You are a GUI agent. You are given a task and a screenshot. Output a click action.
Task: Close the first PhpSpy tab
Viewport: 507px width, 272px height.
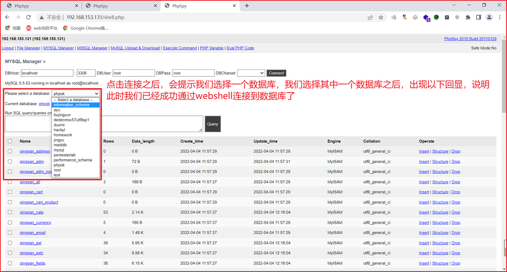pyautogui.click(x=76, y=6)
